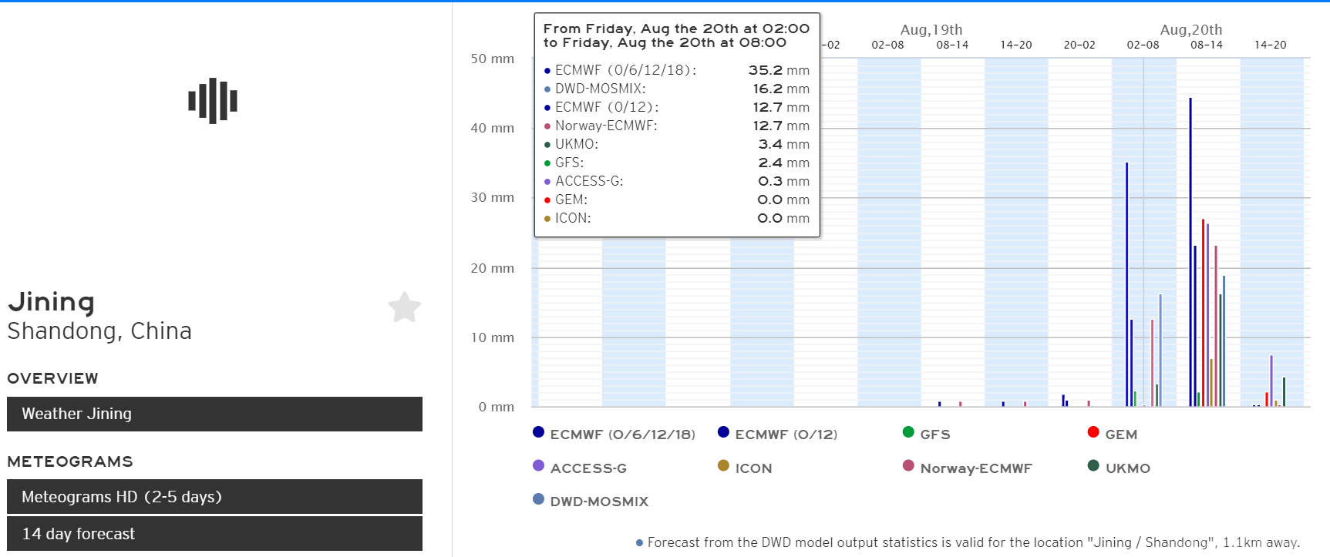
Task: Click the 40 mm y-axis label
Action: click(x=493, y=128)
